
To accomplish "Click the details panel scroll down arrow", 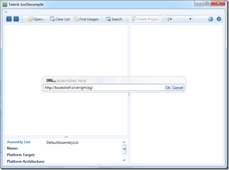I will pyautogui.click(x=124, y=160).
